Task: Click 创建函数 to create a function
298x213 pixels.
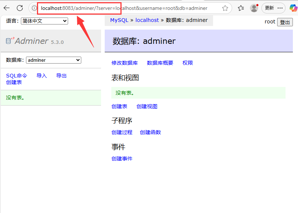Action: click(x=150, y=132)
